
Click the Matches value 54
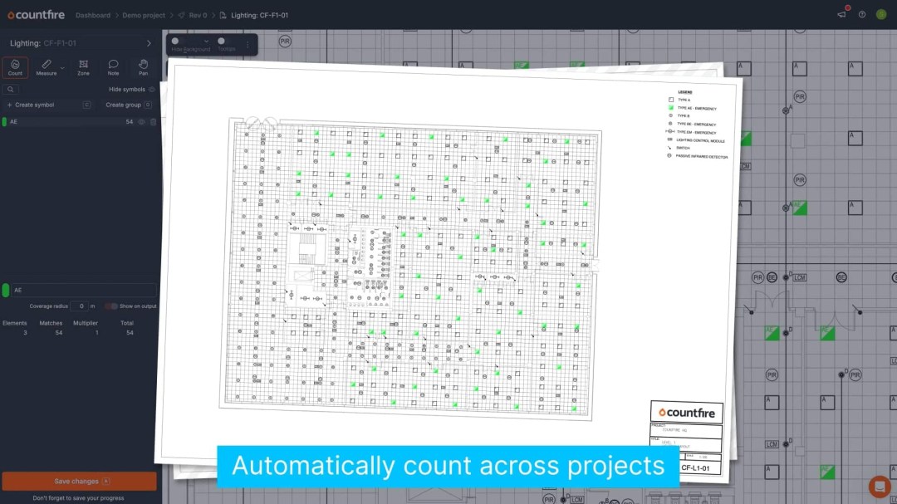pyautogui.click(x=59, y=333)
